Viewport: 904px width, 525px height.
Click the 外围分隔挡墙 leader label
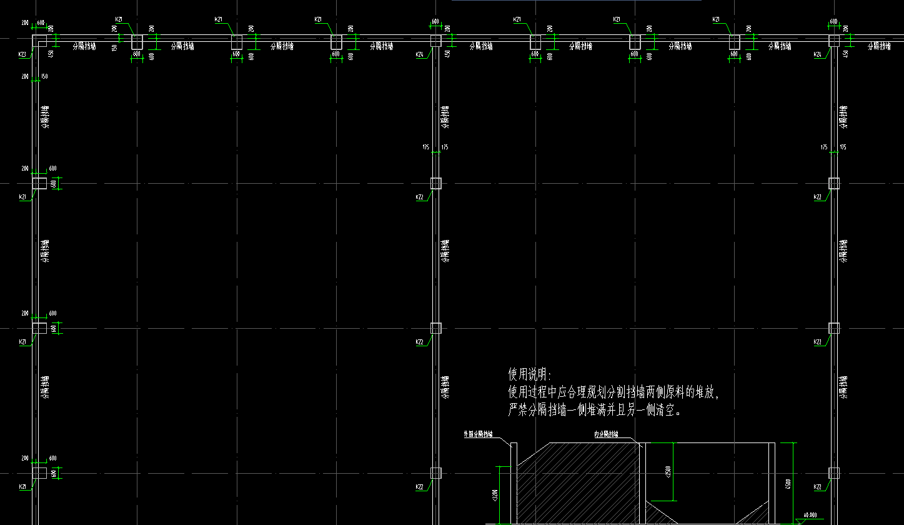pyautogui.click(x=478, y=433)
